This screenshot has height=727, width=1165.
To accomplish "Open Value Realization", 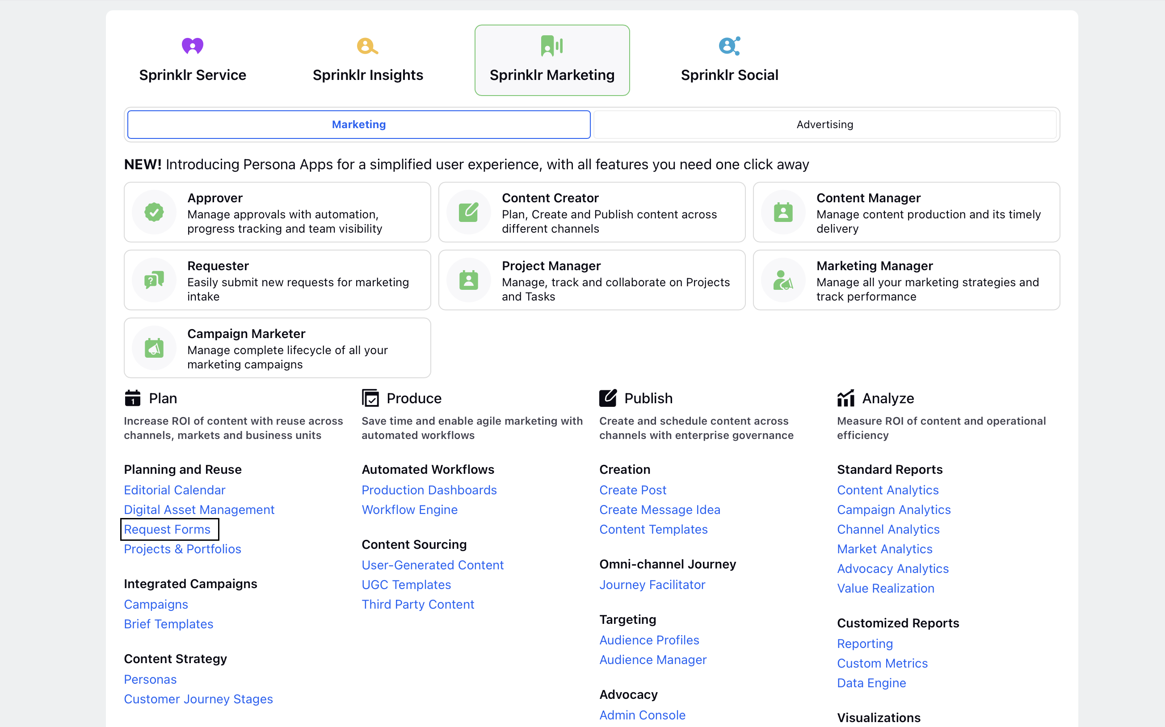I will (x=886, y=589).
